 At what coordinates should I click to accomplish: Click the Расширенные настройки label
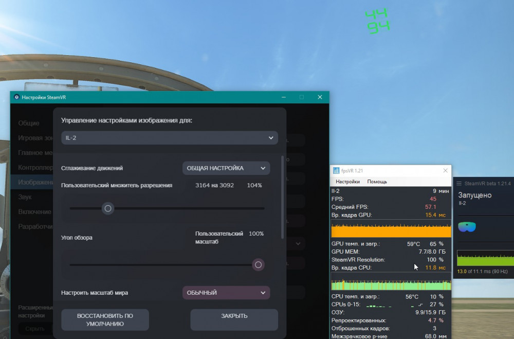point(35,311)
